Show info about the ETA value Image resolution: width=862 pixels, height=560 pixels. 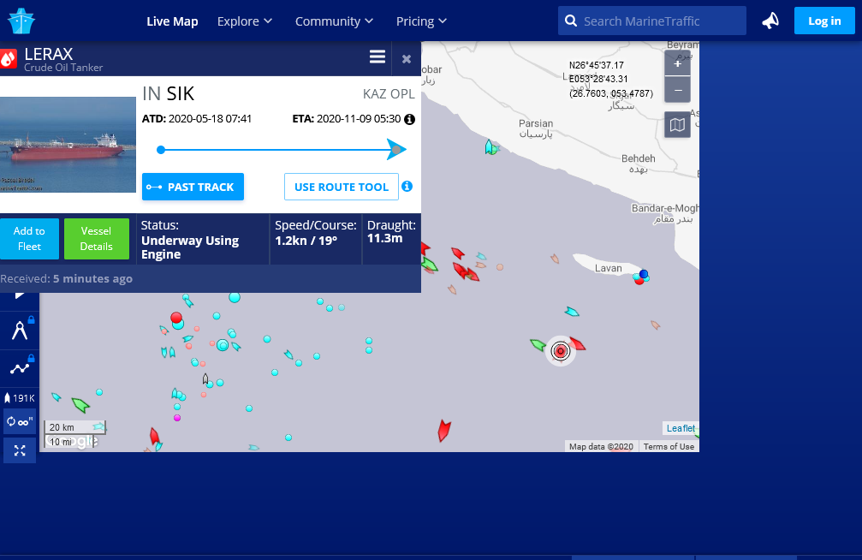coord(409,119)
